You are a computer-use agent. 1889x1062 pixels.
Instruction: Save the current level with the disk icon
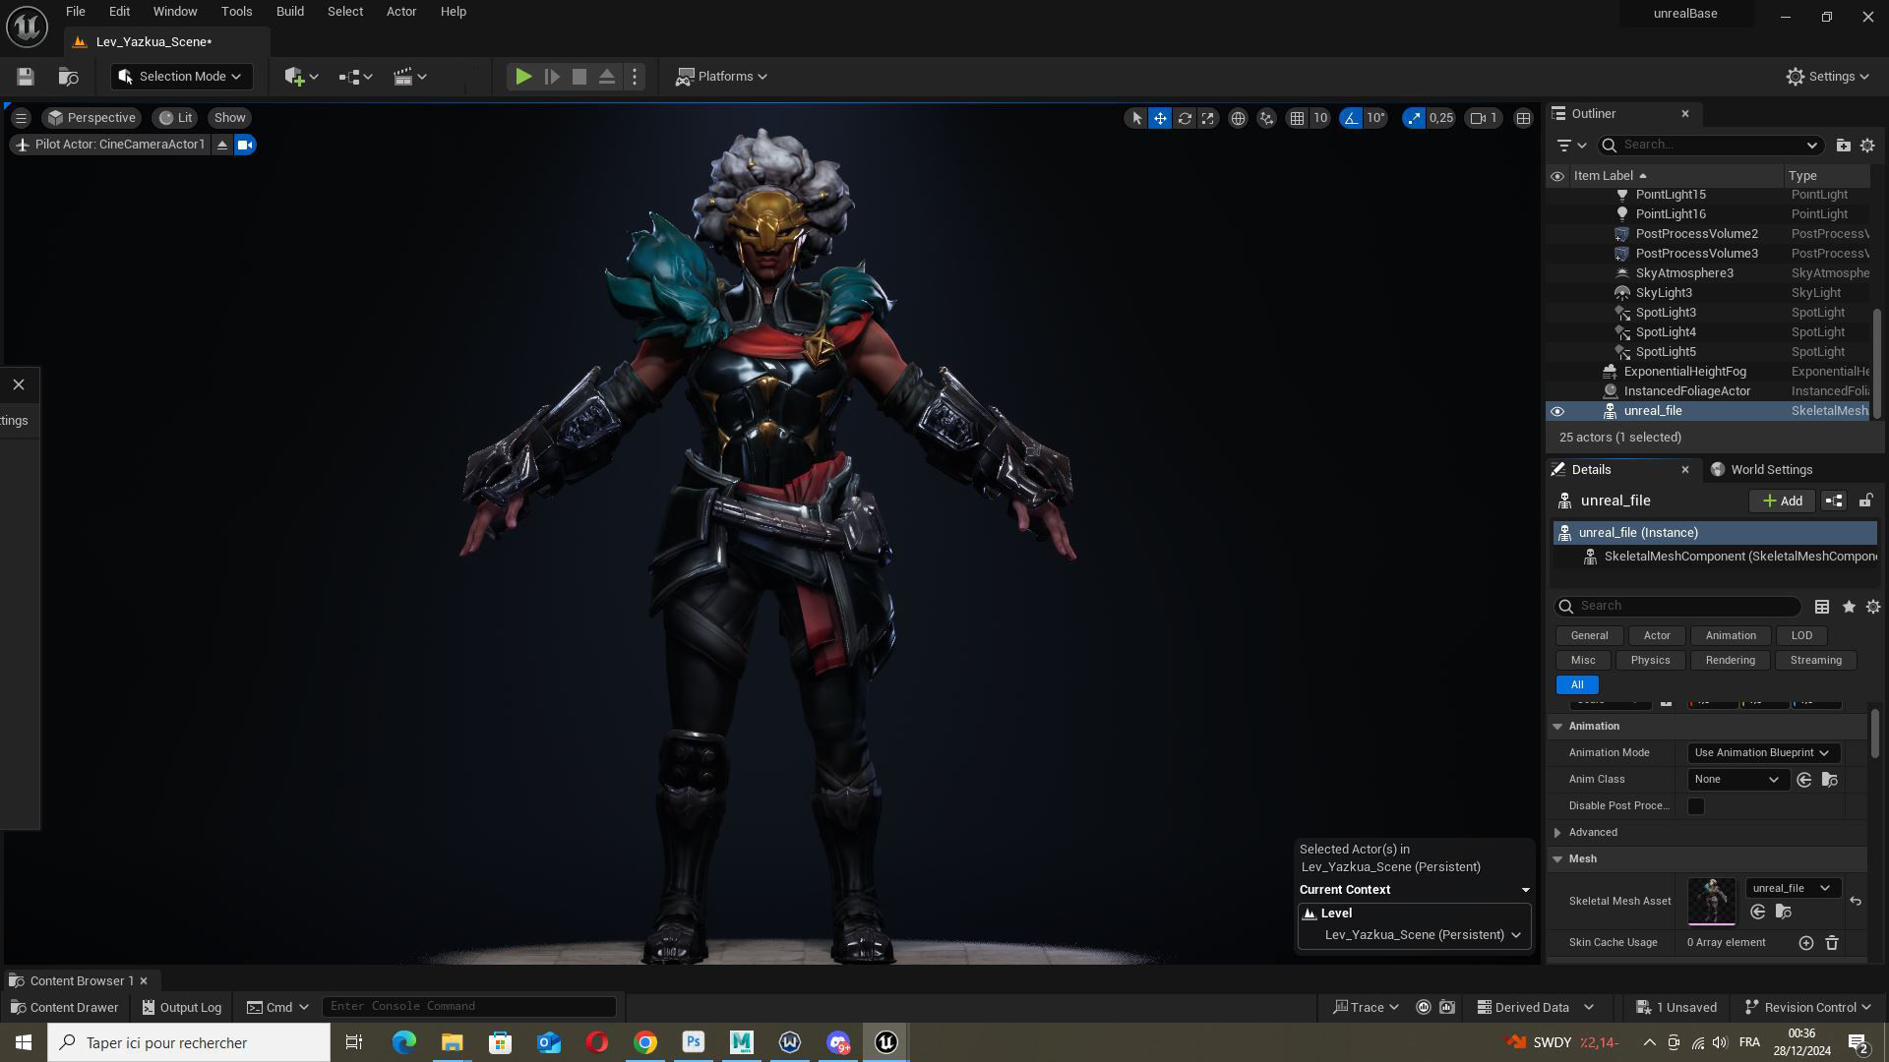26,77
